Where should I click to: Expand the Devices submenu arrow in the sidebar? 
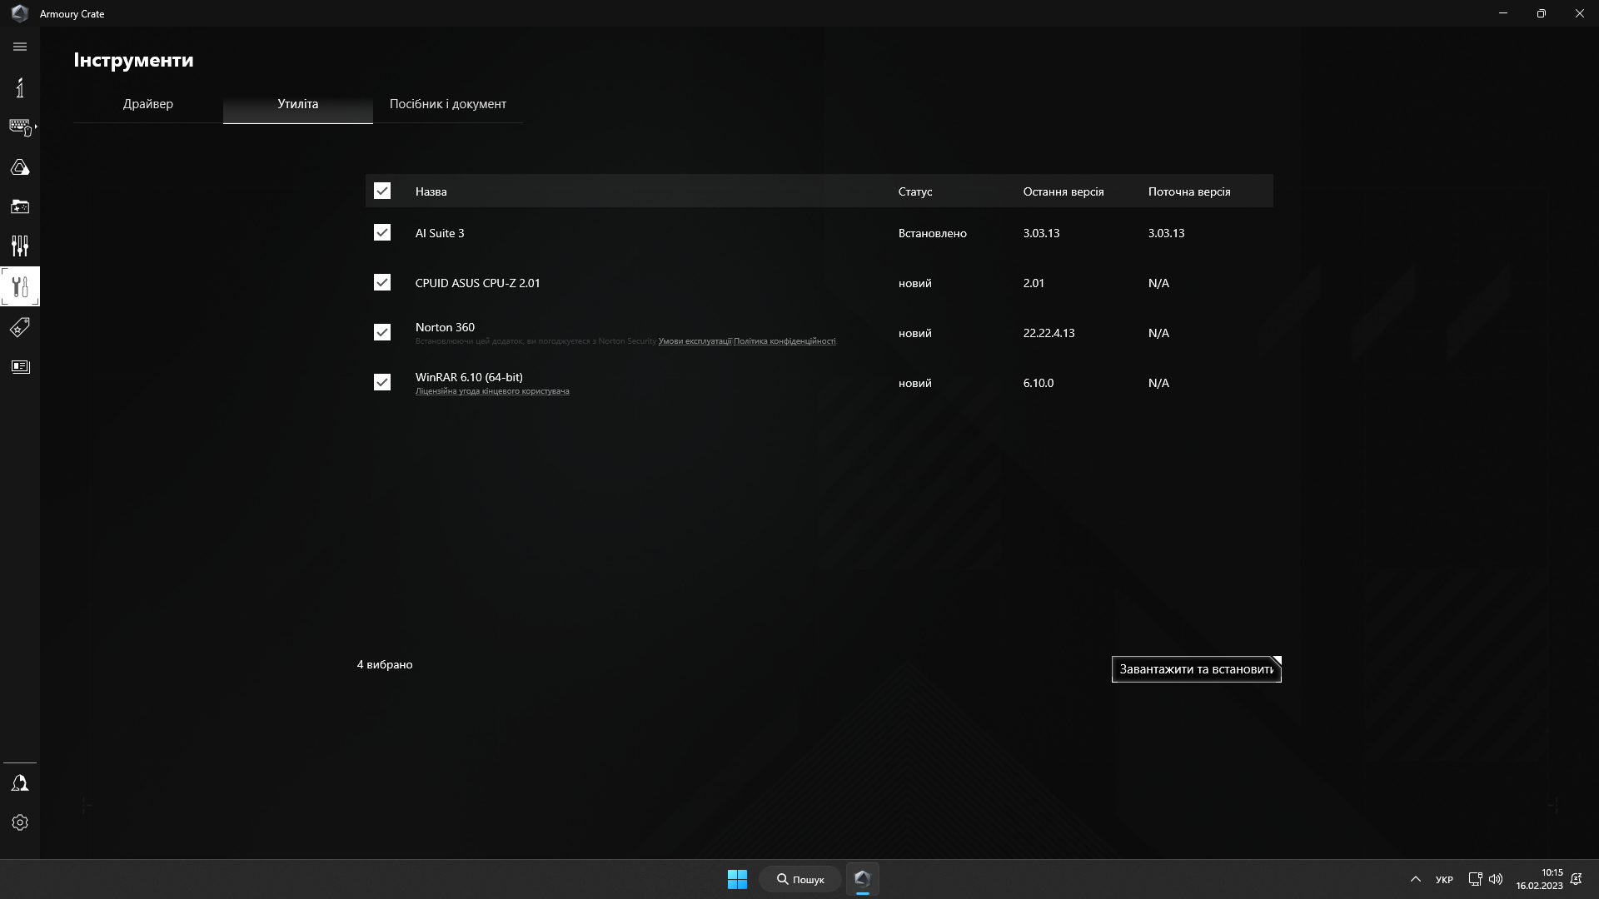(36, 127)
